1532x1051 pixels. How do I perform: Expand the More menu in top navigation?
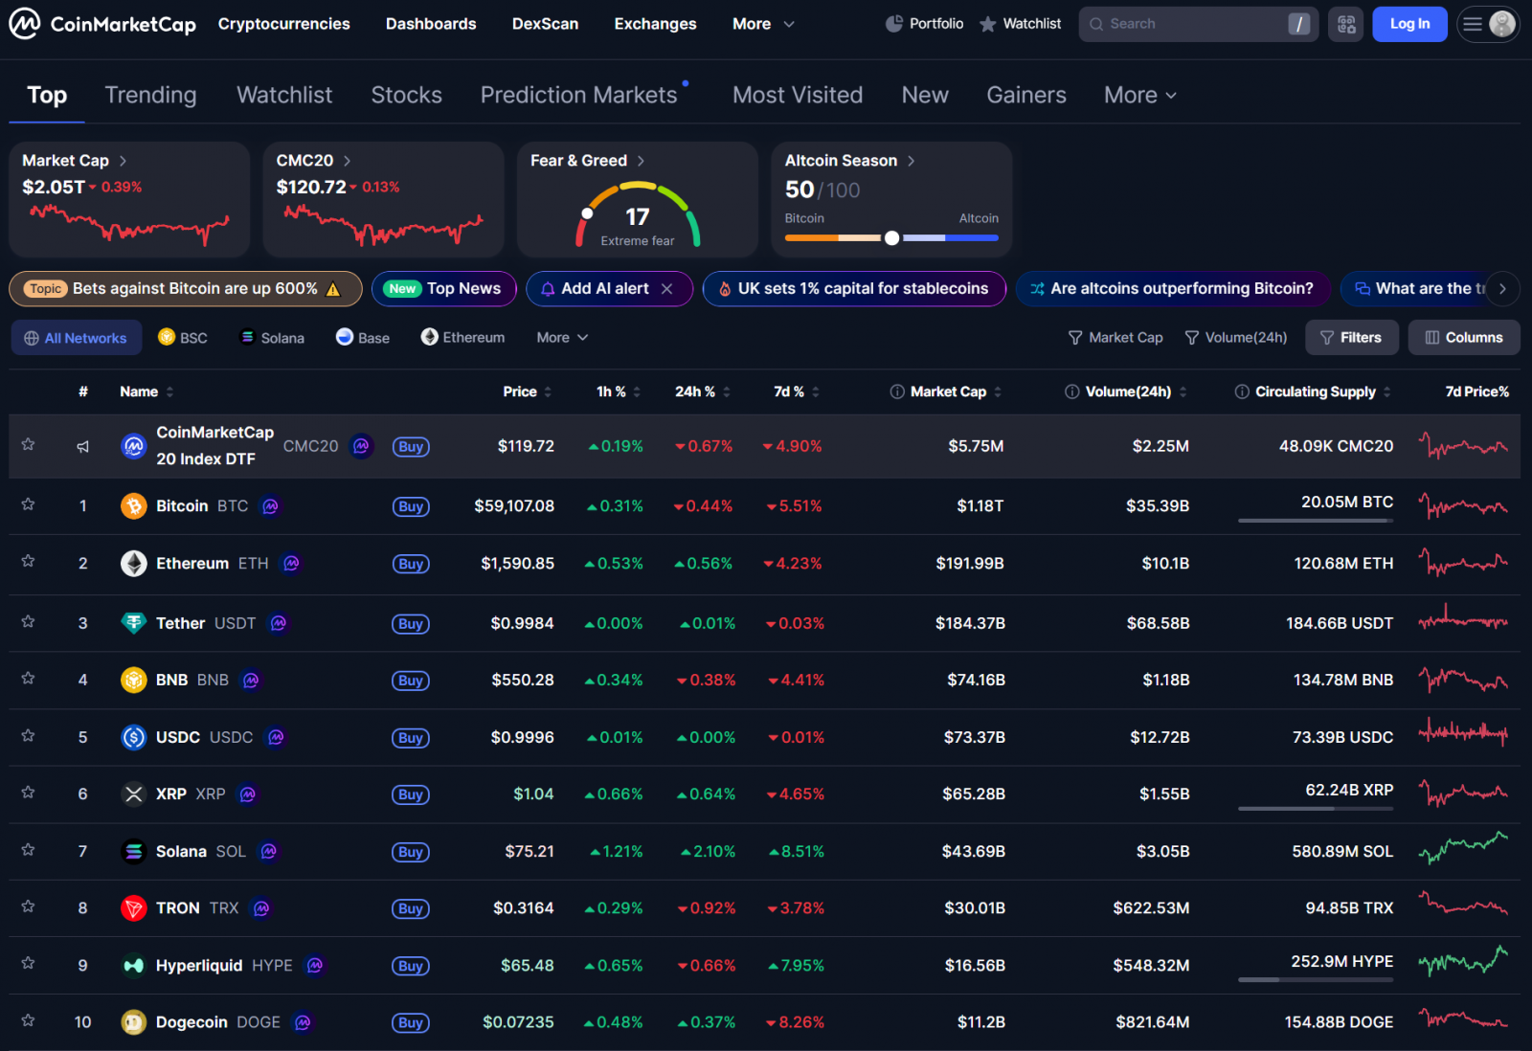click(x=763, y=24)
